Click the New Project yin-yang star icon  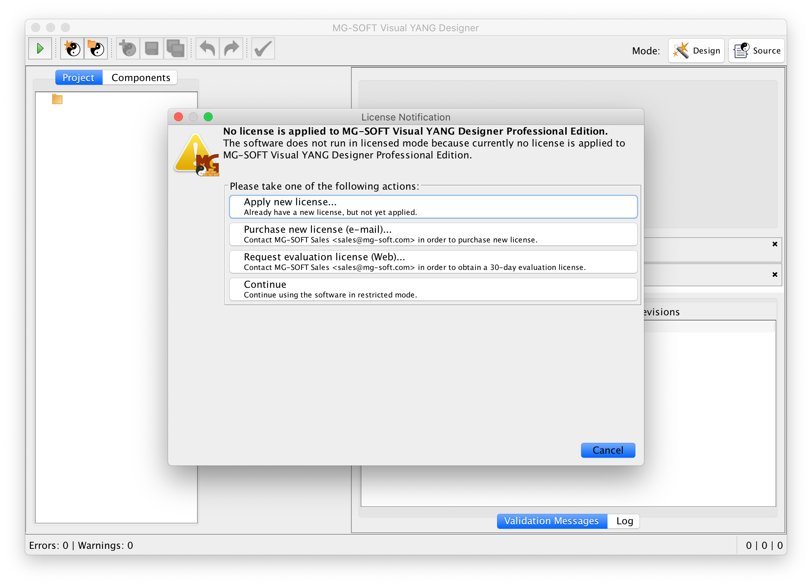(72, 49)
